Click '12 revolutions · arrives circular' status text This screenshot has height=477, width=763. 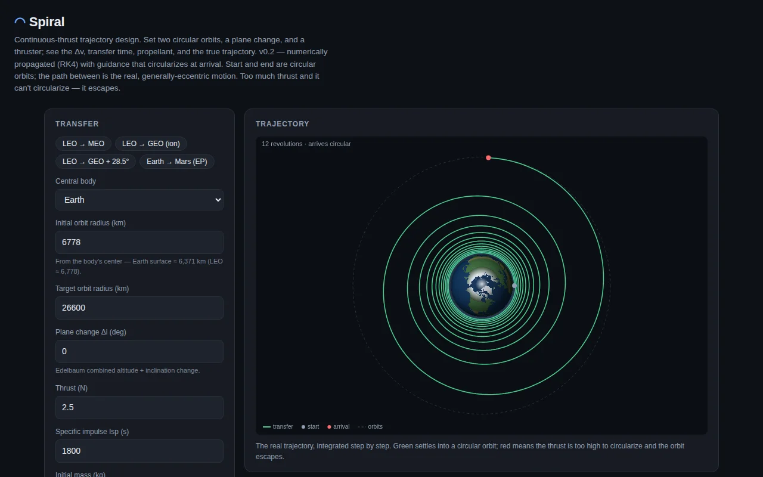[x=306, y=144]
